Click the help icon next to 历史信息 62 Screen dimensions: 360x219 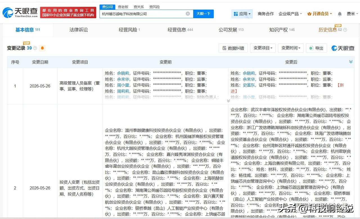pyautogui.click(x=345, y=30)
